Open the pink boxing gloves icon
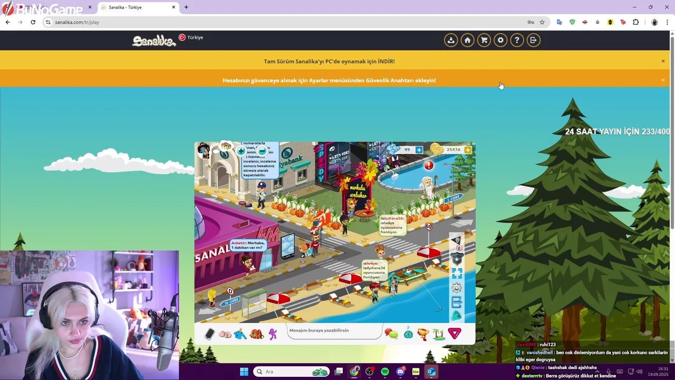 pyautogui.click(x=225, y=334)
